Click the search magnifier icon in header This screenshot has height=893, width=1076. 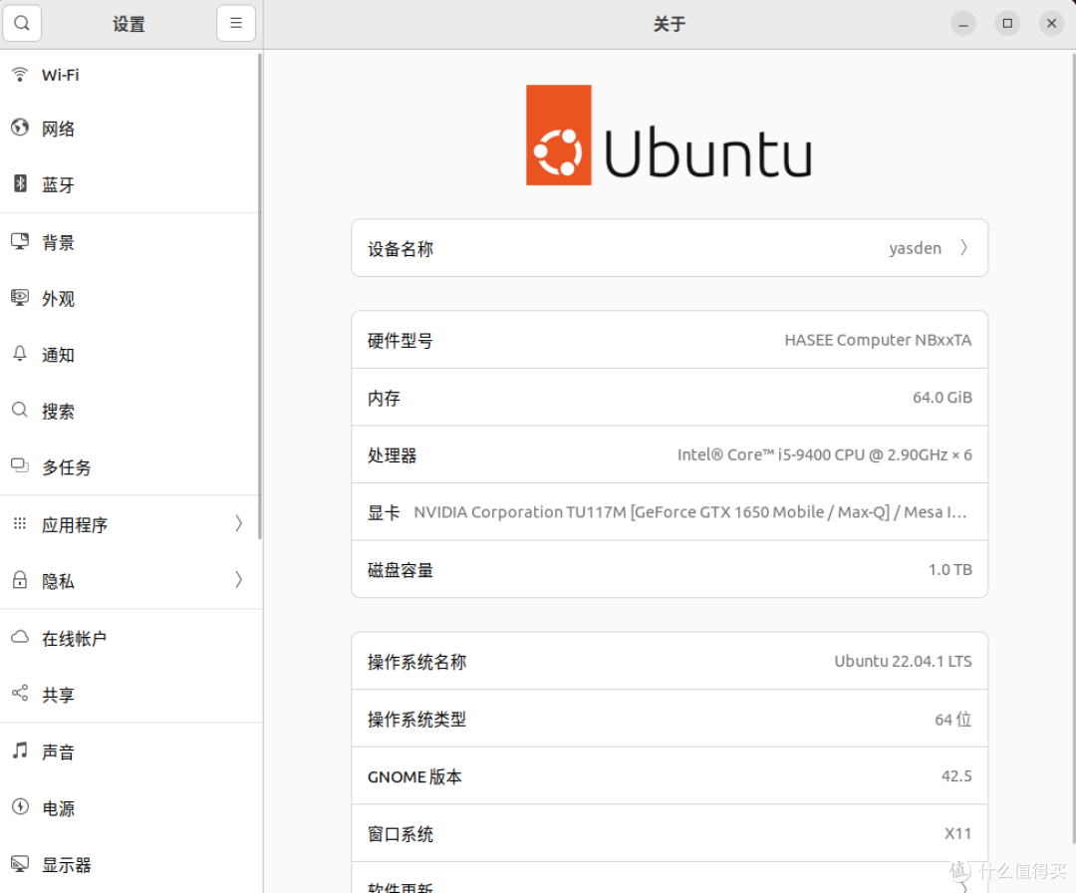22,23
